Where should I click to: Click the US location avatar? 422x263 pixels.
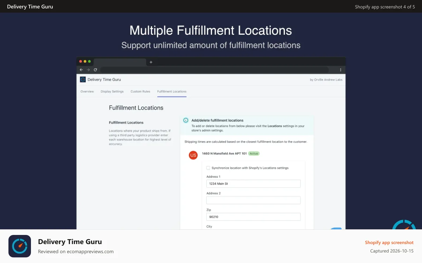click(193, 155)
